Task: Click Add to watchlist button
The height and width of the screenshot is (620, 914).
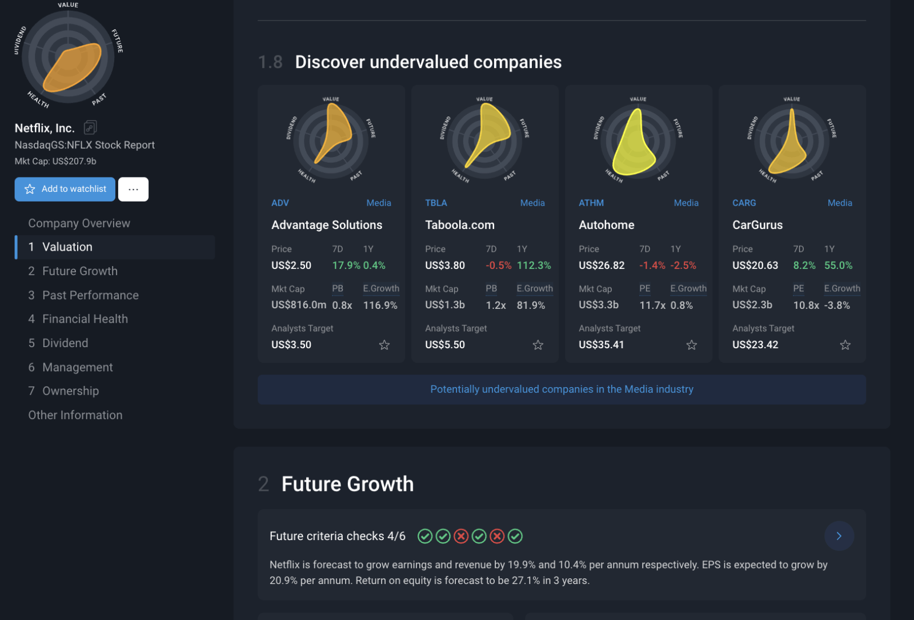Action: 65,189
